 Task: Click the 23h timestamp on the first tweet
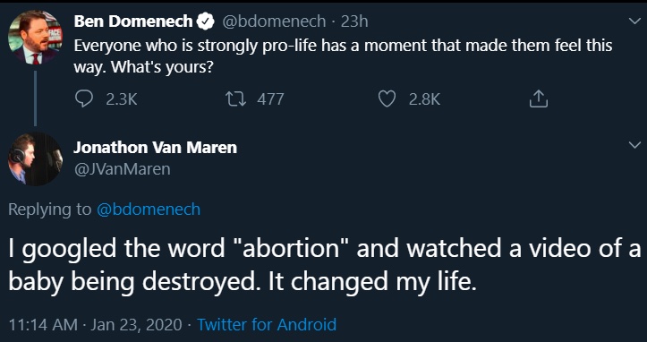coord(354,21)
